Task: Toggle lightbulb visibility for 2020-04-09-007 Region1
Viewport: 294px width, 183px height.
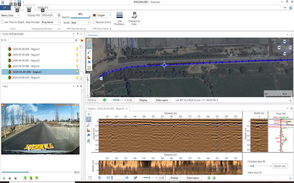Action: coord(77,60)
